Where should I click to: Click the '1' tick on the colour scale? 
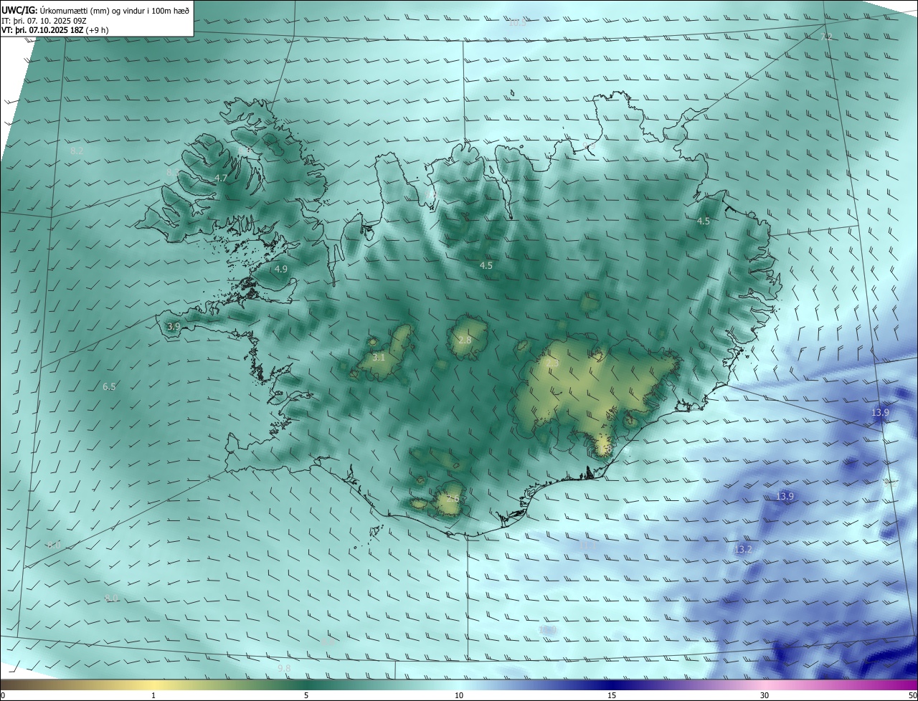(153, 695)
